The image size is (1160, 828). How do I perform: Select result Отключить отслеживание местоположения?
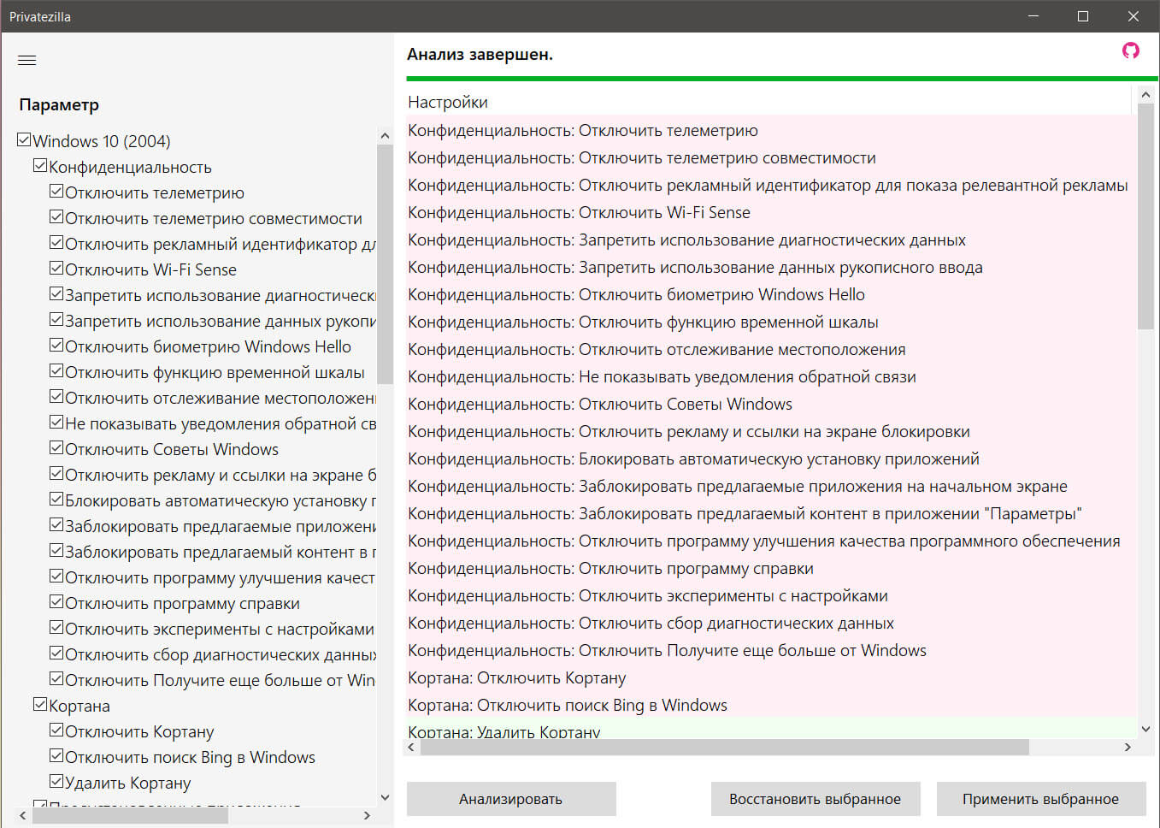click(x=771, y=349)
